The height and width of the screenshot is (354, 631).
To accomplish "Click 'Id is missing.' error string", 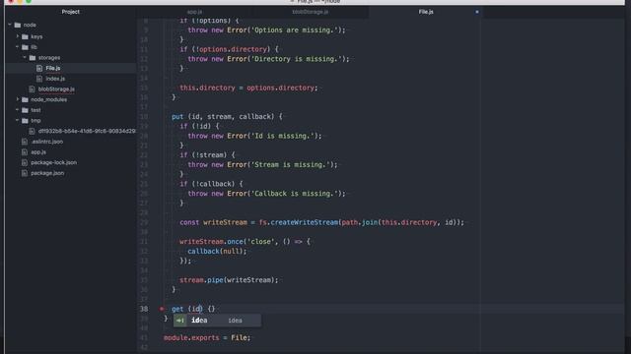I will click(x=283, y=136).
